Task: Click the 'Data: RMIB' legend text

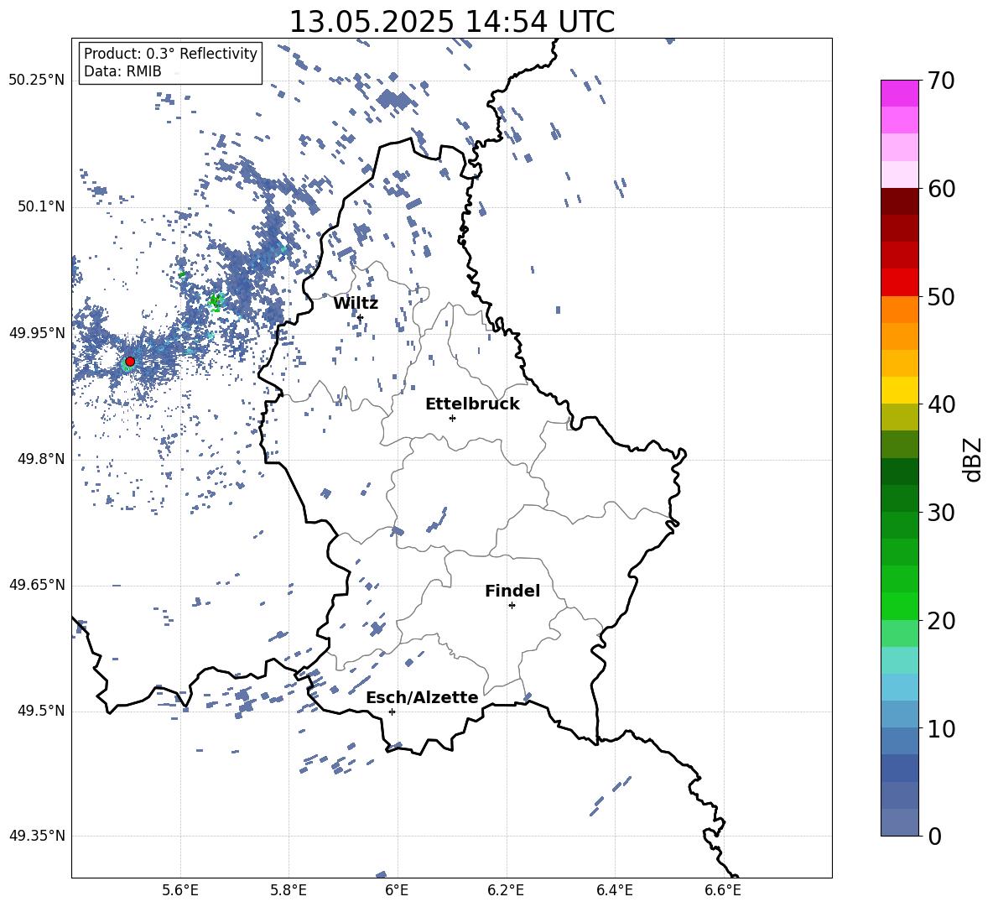Action: pos(122,71)
